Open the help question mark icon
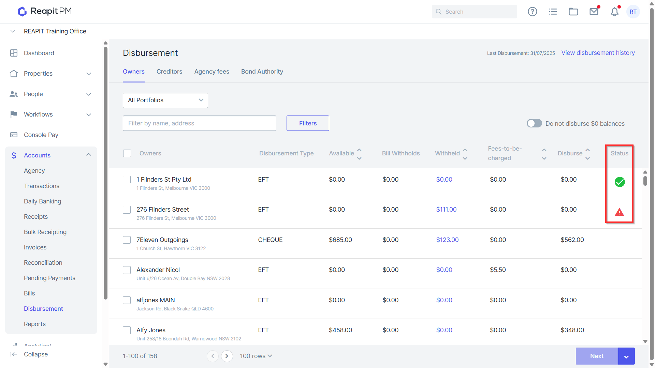 tap(532, 12)
